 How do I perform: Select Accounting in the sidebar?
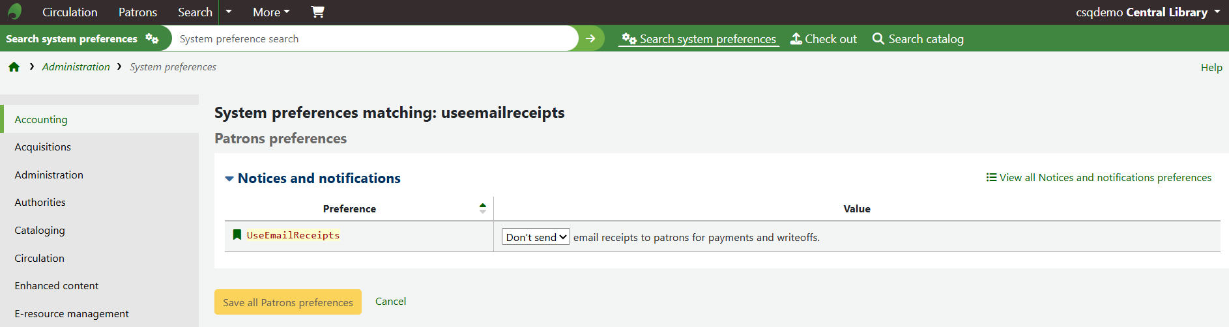[x=41, y=119]
